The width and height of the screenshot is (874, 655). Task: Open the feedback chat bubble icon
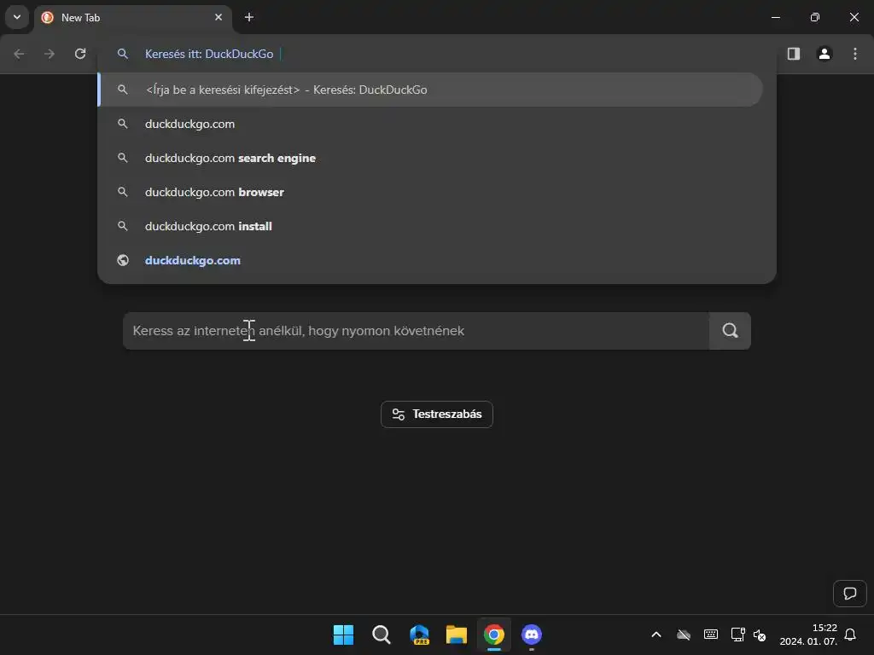click(x=850, y=594)
